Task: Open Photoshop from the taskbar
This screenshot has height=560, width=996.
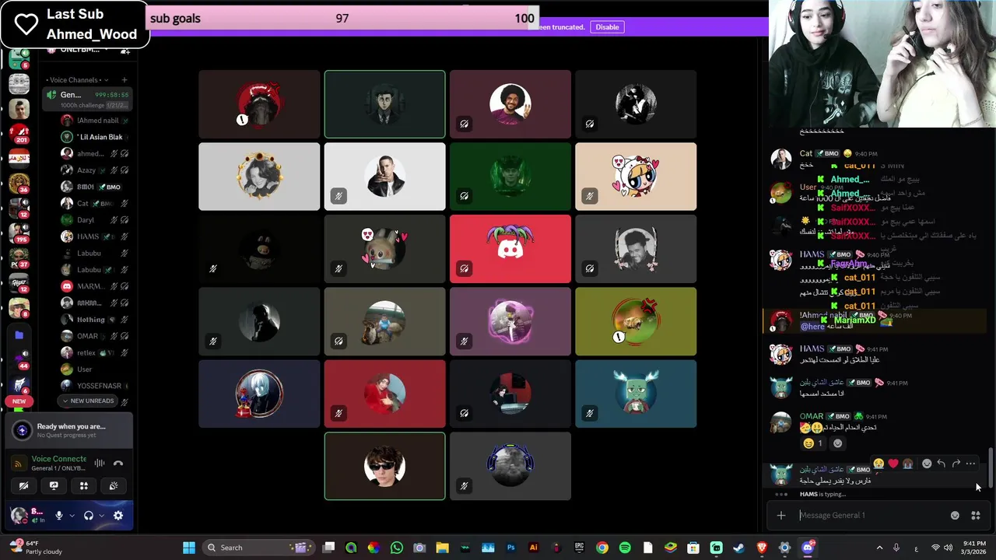Action: [511, 548]
